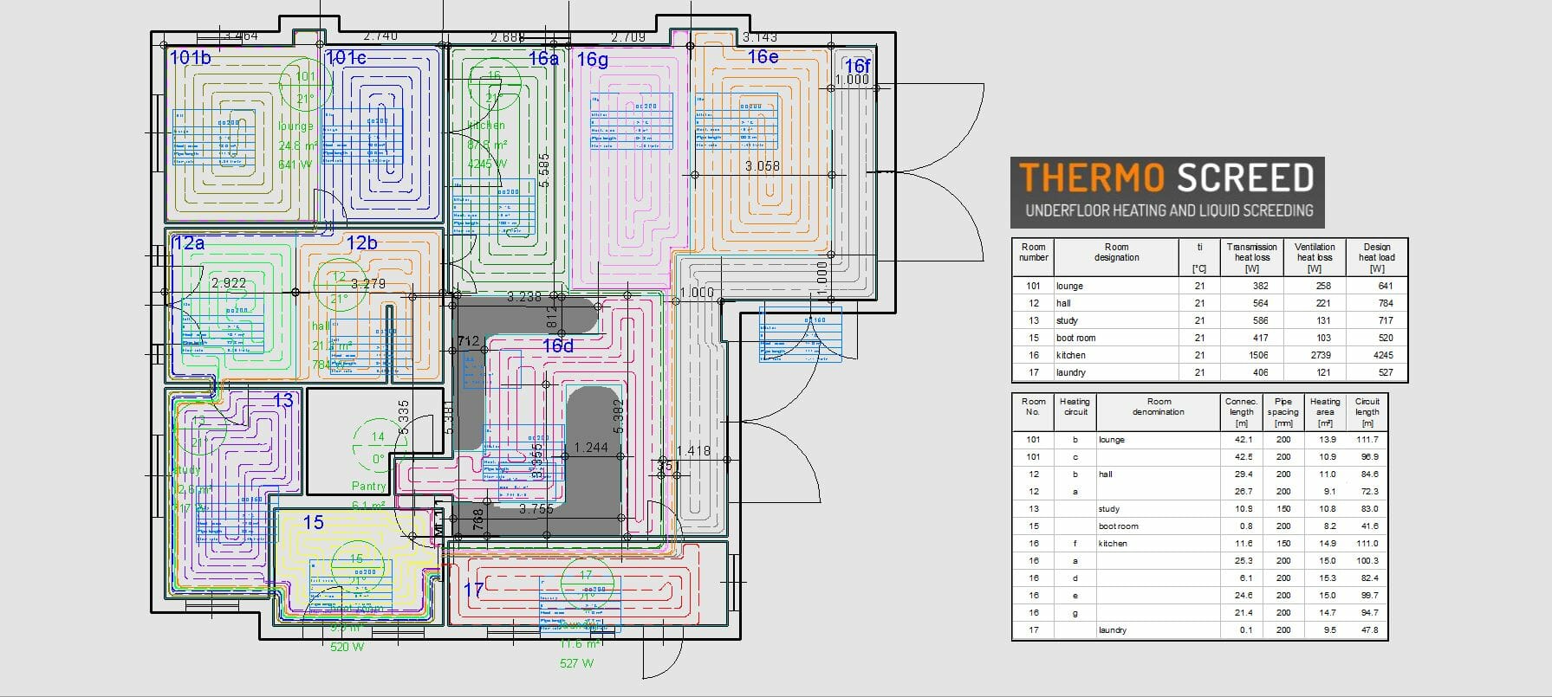Select the hall room marker circle 12

(339, 285)
